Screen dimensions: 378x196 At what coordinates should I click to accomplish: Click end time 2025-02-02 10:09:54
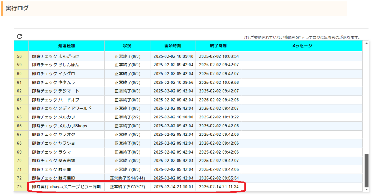tap(219, 56)
